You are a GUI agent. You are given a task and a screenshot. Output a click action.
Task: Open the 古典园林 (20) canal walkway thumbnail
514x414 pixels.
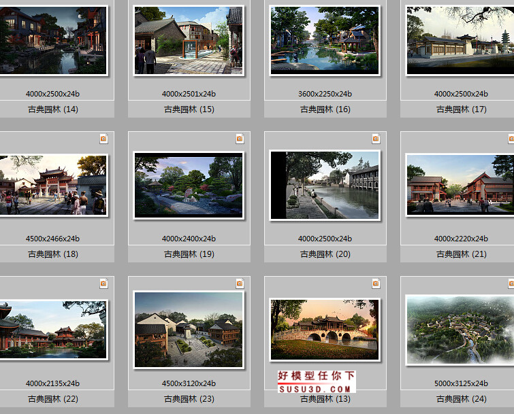(x=325, y=185)
